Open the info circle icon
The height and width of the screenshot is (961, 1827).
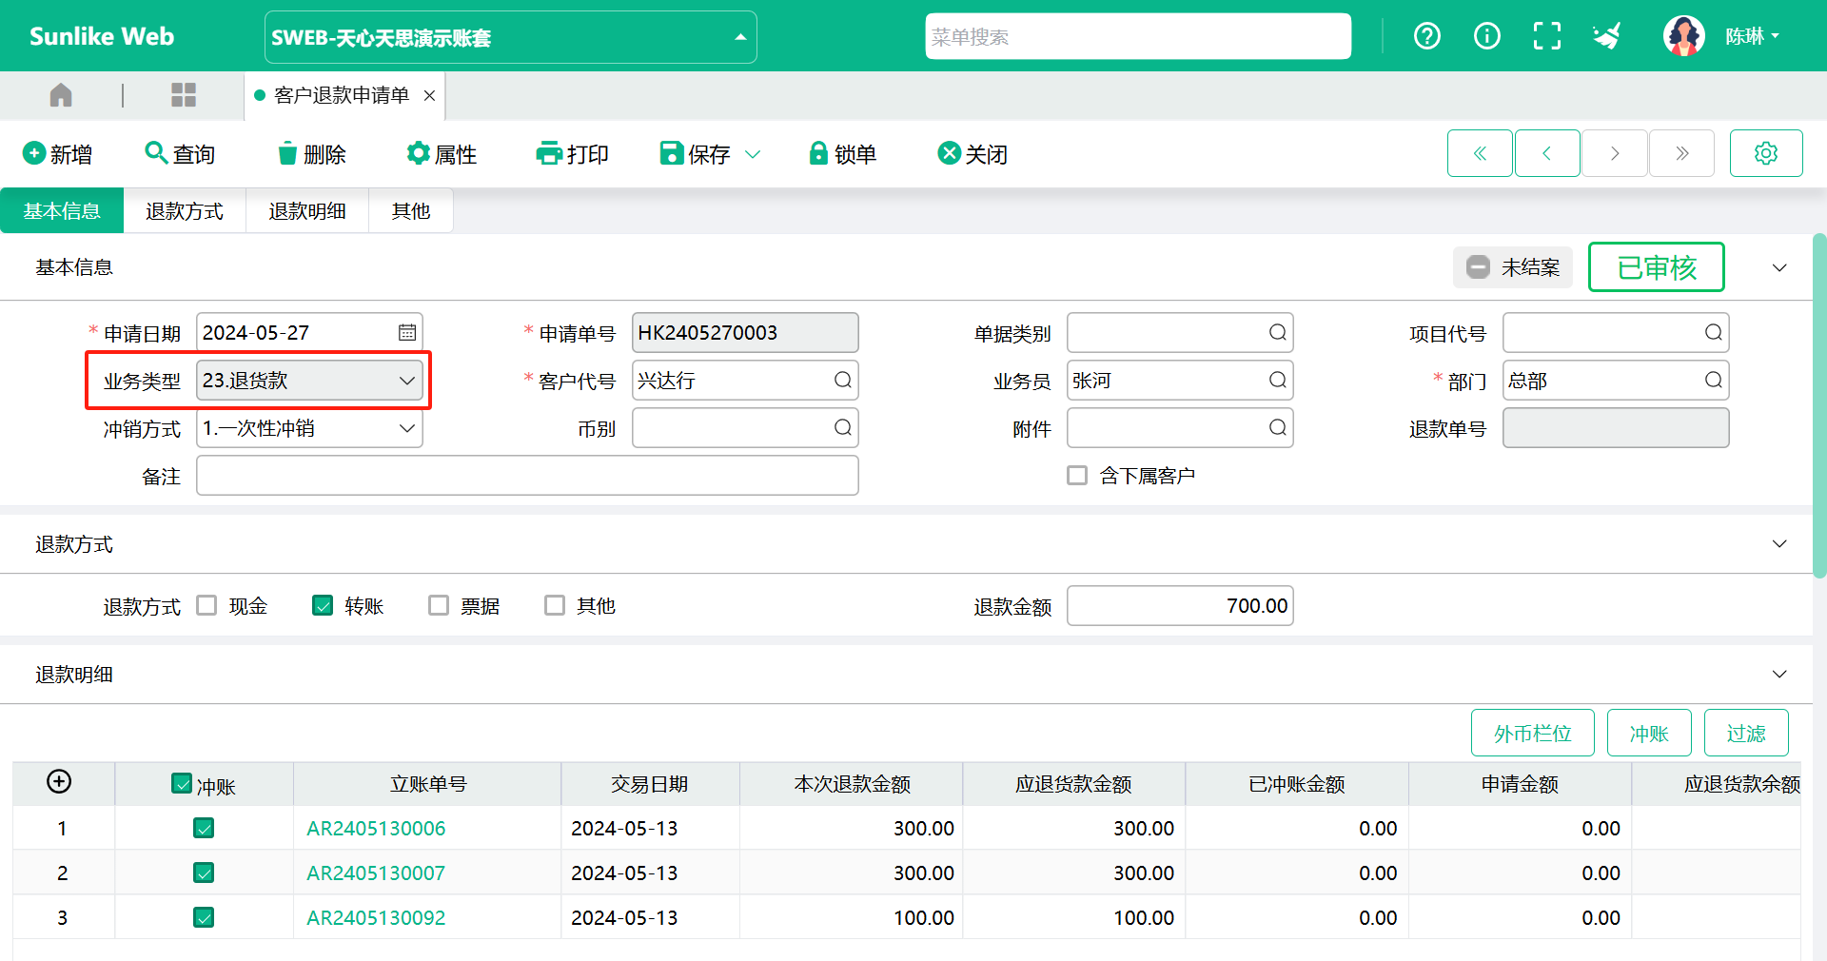[x=1486, y=36]
